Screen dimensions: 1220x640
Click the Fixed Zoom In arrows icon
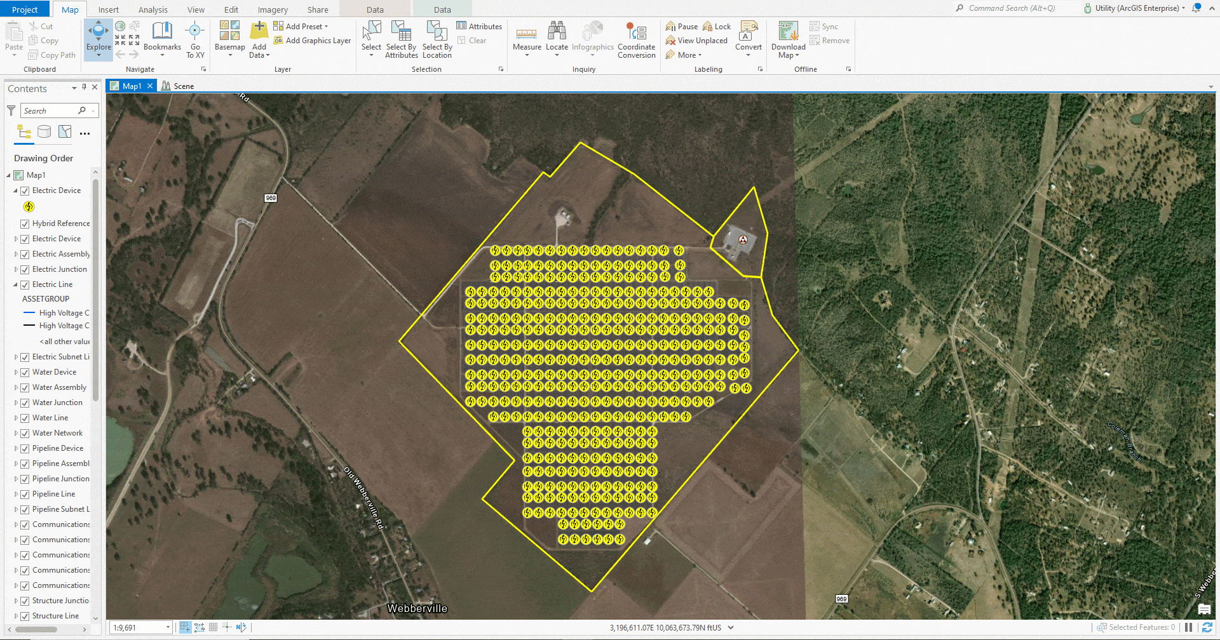pos(120,40)
